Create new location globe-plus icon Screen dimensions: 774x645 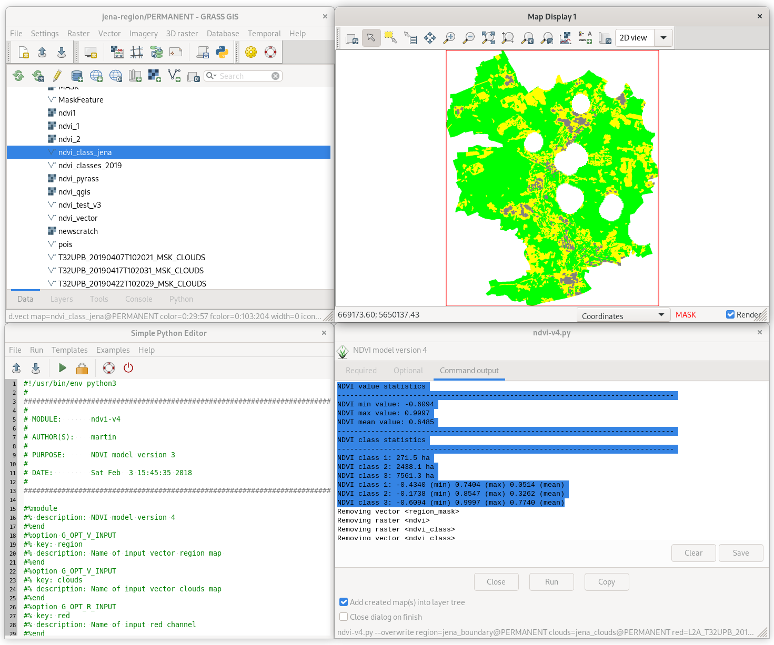(96, 76)
